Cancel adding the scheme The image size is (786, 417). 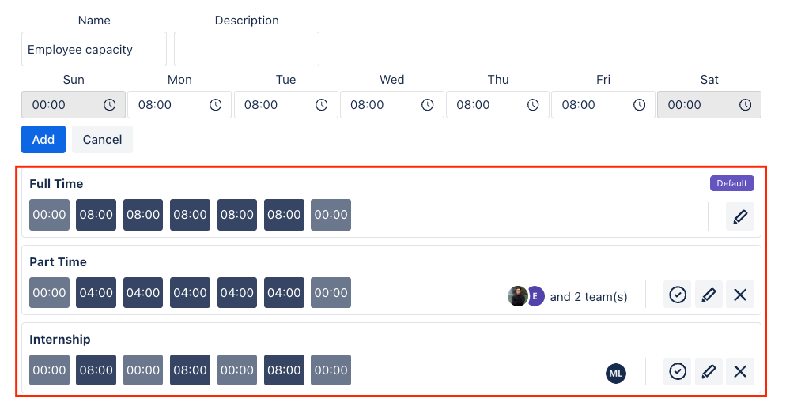coord(102,139)
